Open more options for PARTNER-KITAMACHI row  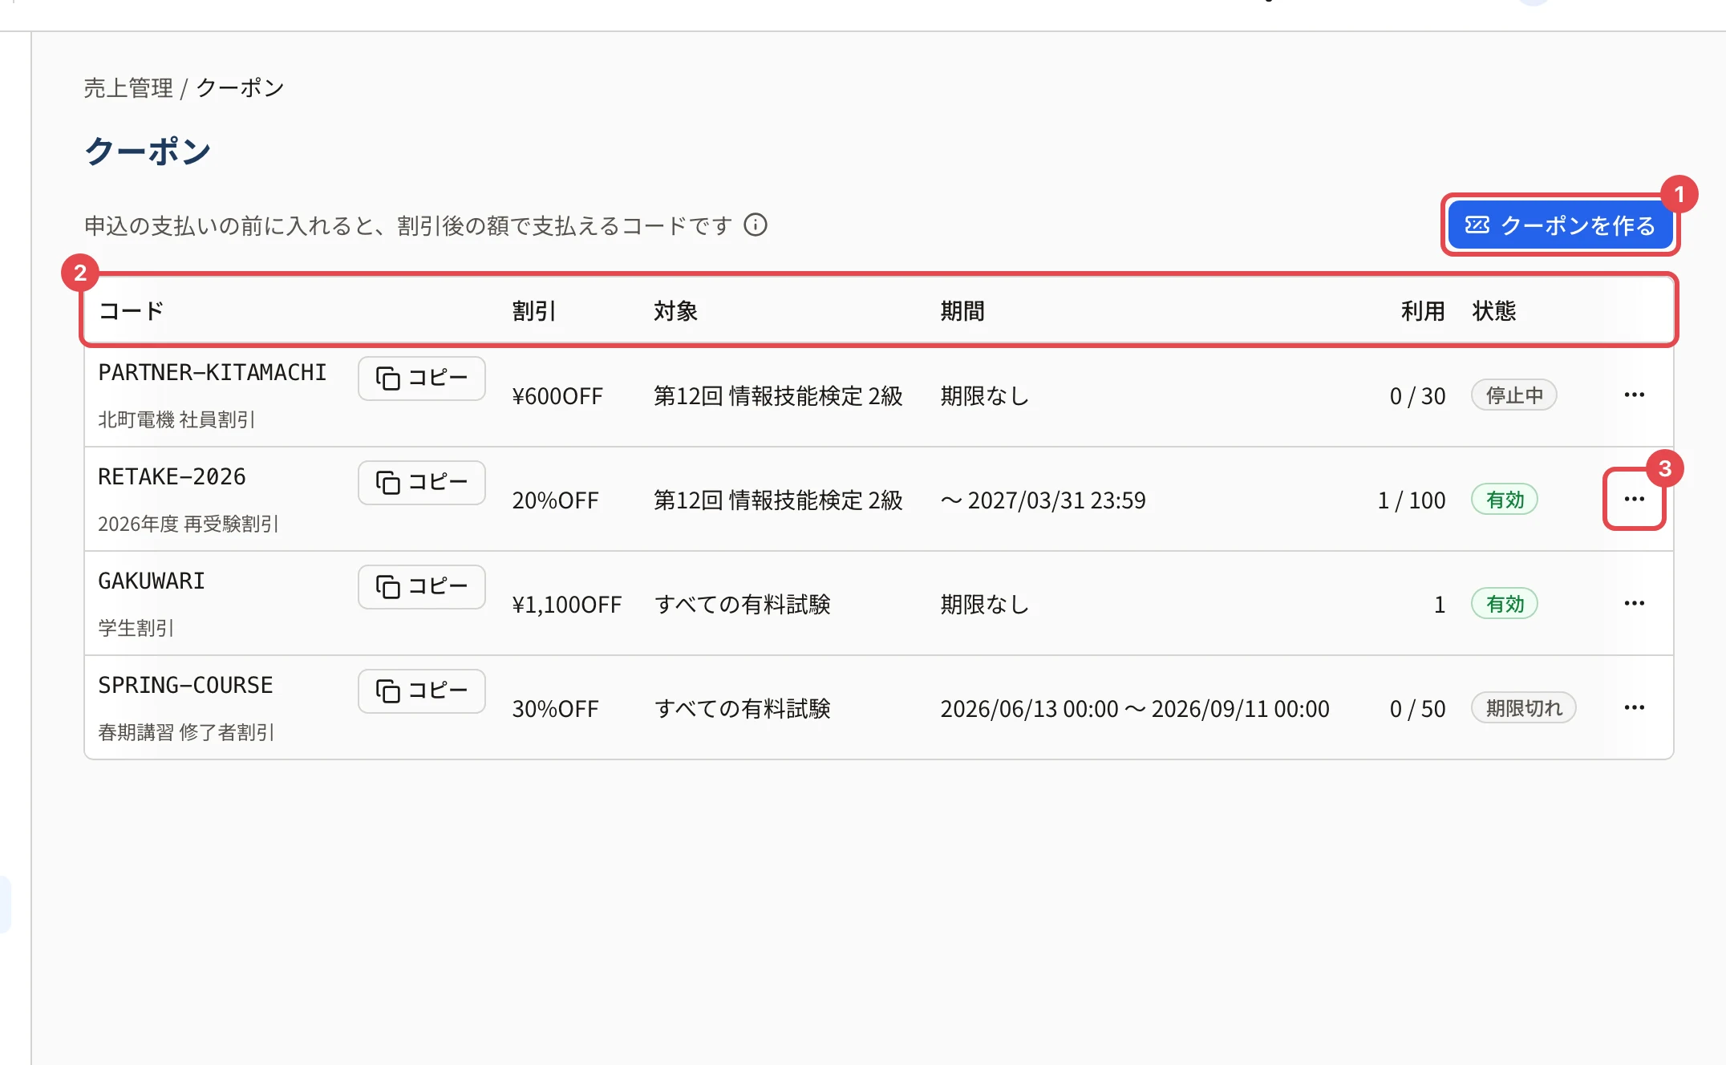1634,395
